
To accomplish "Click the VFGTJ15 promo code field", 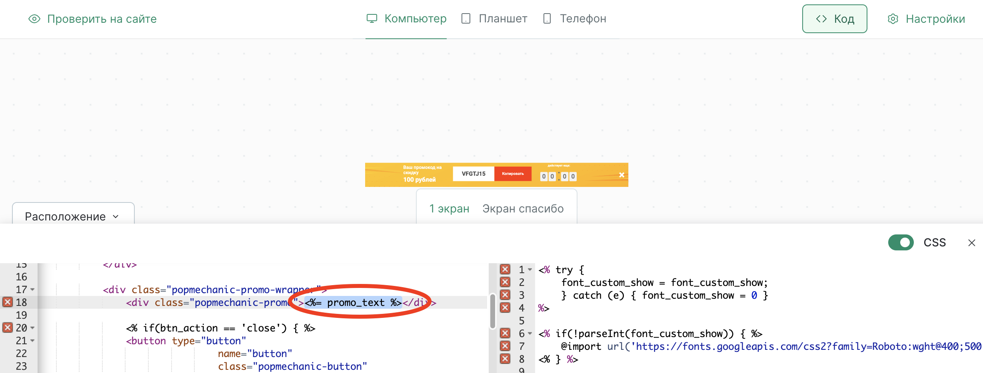I will click(x=474, y=174).
